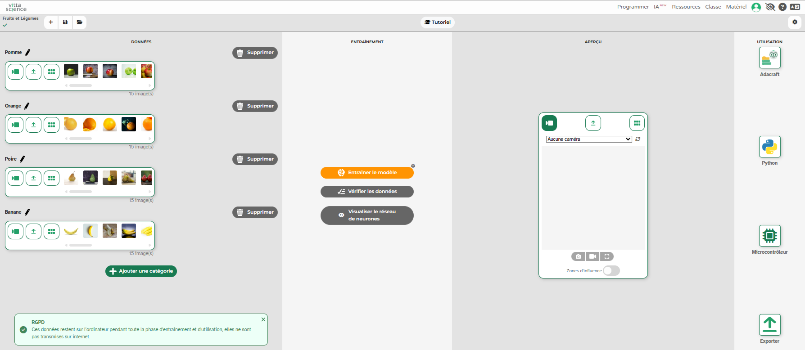Screen dimensions: 805x350
Task: Open the language selector in top bar
Action: coord(795,7)
